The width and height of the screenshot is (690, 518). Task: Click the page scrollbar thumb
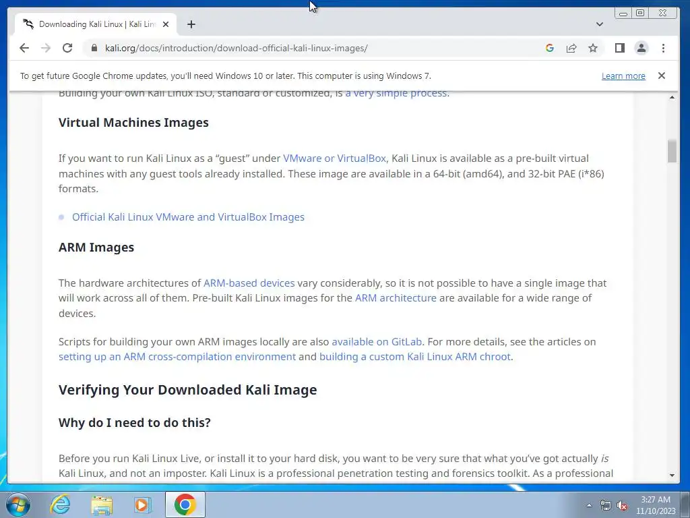pyautogui.click(x=672, y=151)
